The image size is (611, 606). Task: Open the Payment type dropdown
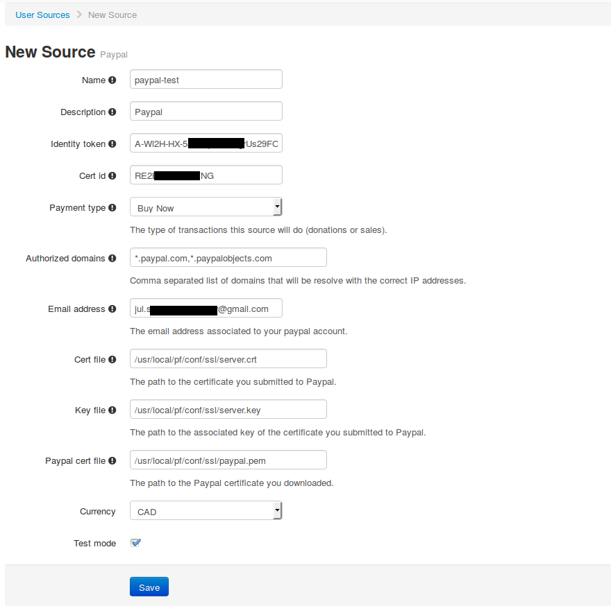coord(206,207)
